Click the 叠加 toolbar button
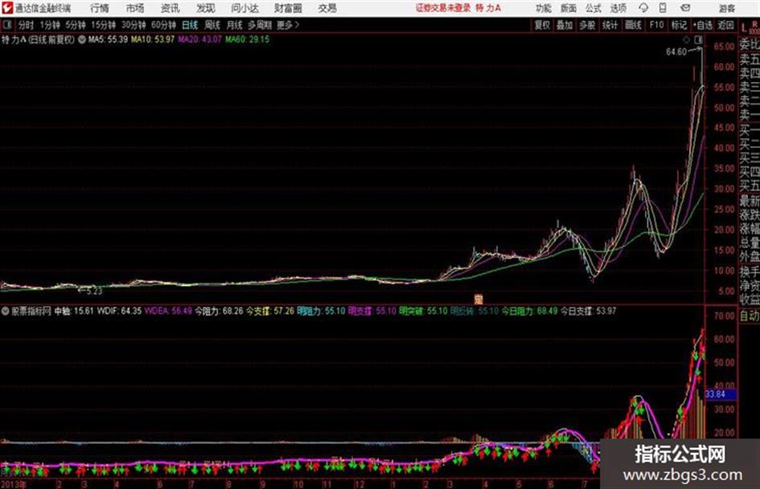 tap(565, 25)
